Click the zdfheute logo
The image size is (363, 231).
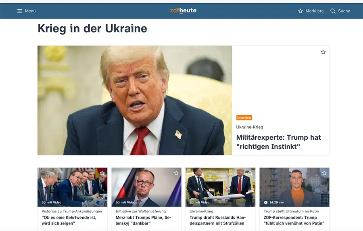[183, 10]
